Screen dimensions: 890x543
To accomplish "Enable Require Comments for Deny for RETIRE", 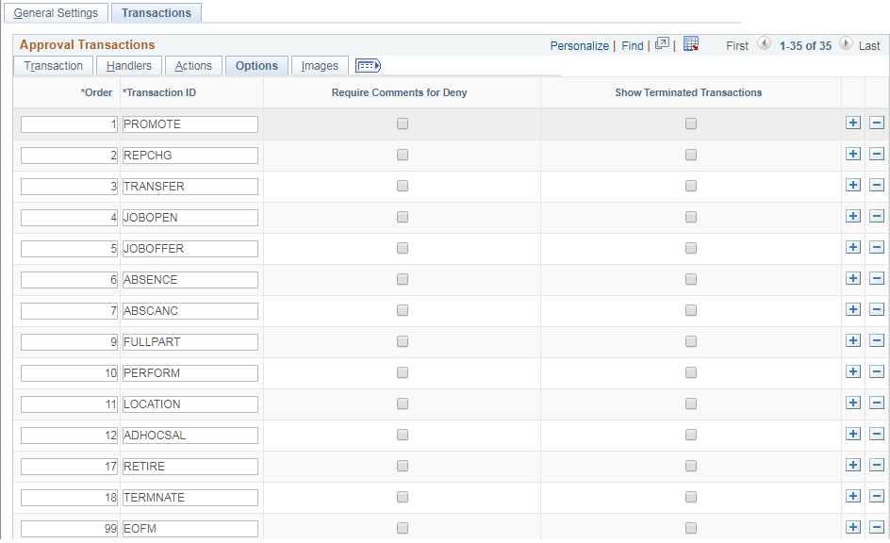I will point(403,465).
